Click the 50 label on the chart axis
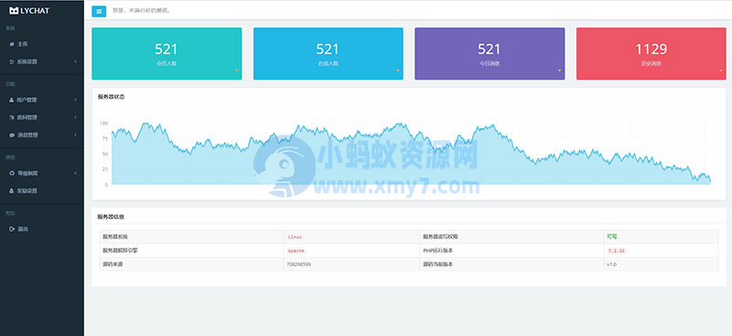The height and width of the screenshot is (336, 732). [105, 154]
